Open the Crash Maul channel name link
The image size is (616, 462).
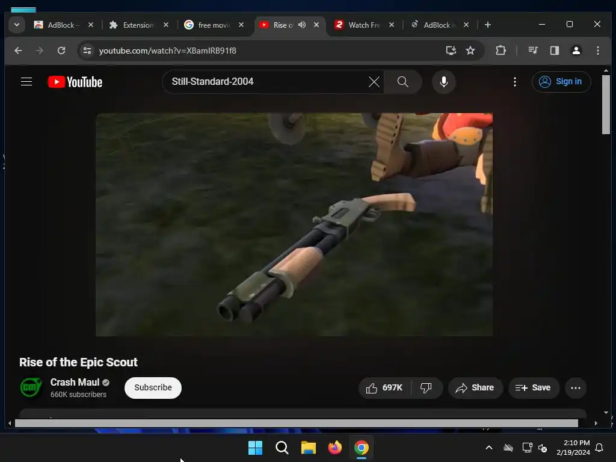pos(75,382)
